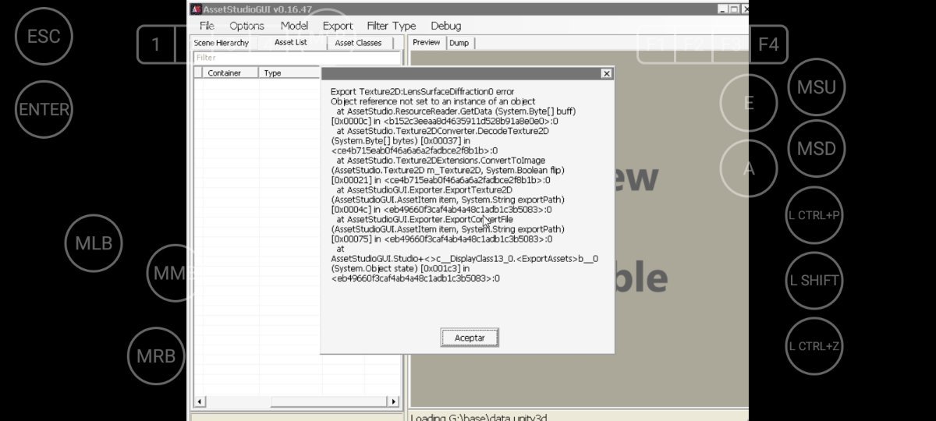Close the export error dialog
This screenshot has height=421, width=936.
coord(606,73)
